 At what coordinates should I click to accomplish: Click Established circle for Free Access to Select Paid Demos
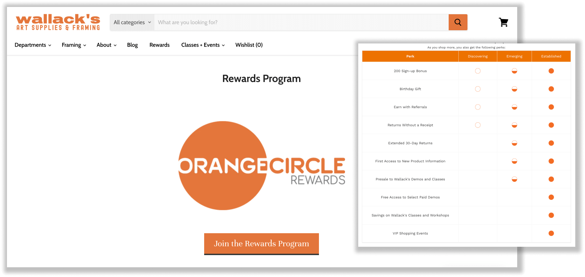551,197
